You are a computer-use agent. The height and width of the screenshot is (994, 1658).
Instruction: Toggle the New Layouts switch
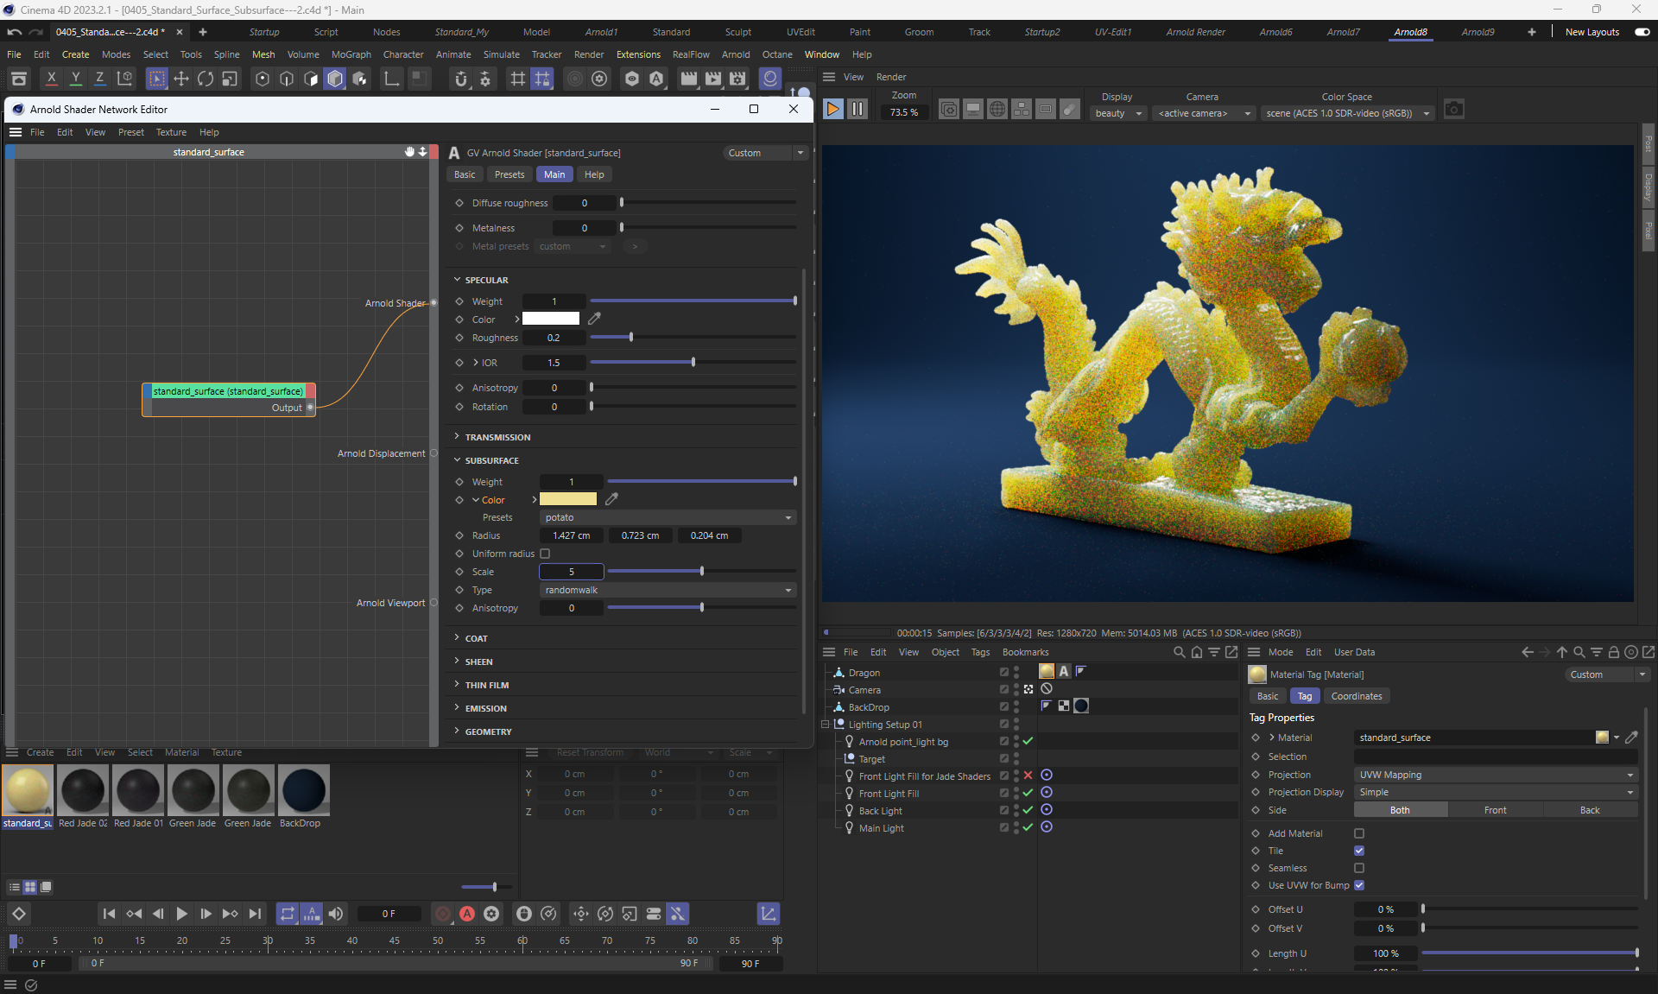coord(1642,32)
